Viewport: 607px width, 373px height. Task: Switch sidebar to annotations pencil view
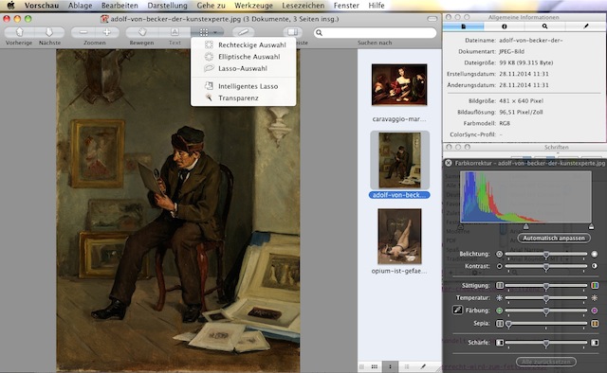(423, 366)
